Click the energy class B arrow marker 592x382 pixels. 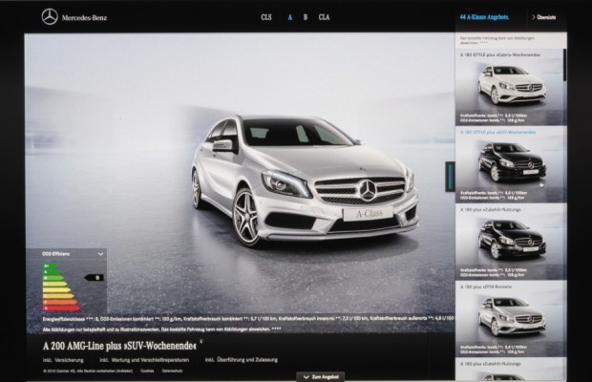tap(94, 278)
